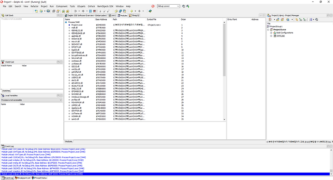333x180 pixels.
Task: Open the Run button dropdown arrow
Action: (79, 11)
